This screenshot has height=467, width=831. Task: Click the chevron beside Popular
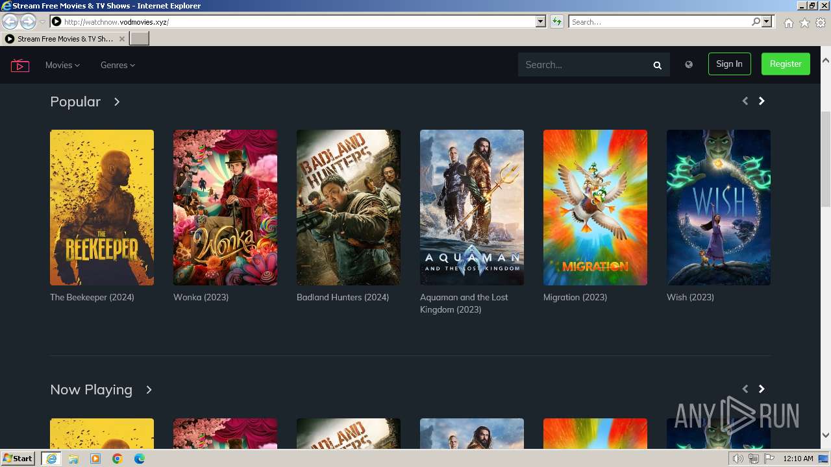pos(117,102)
